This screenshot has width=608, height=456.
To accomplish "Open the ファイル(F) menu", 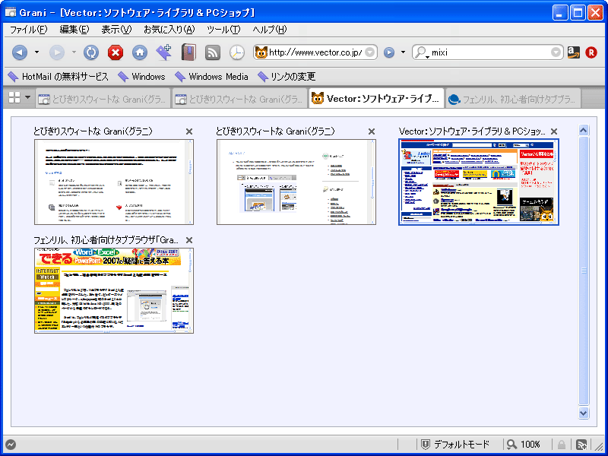I will point(28,30).
